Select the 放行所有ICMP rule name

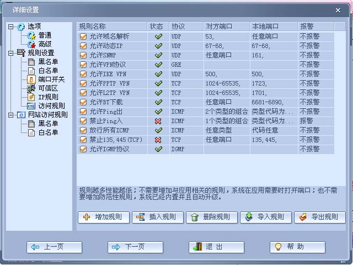pos(109,130)
